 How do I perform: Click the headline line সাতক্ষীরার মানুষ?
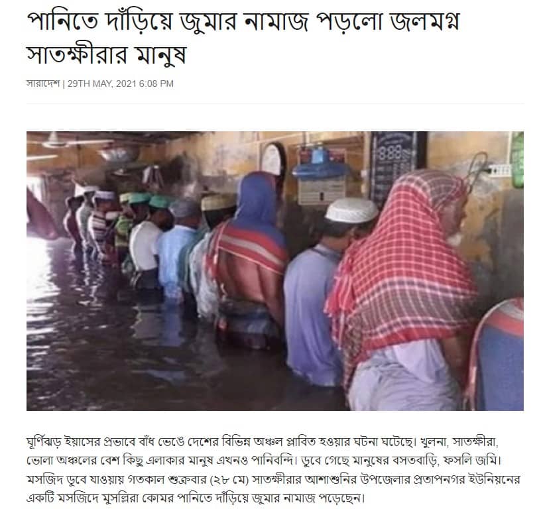(x=107, y=55)
